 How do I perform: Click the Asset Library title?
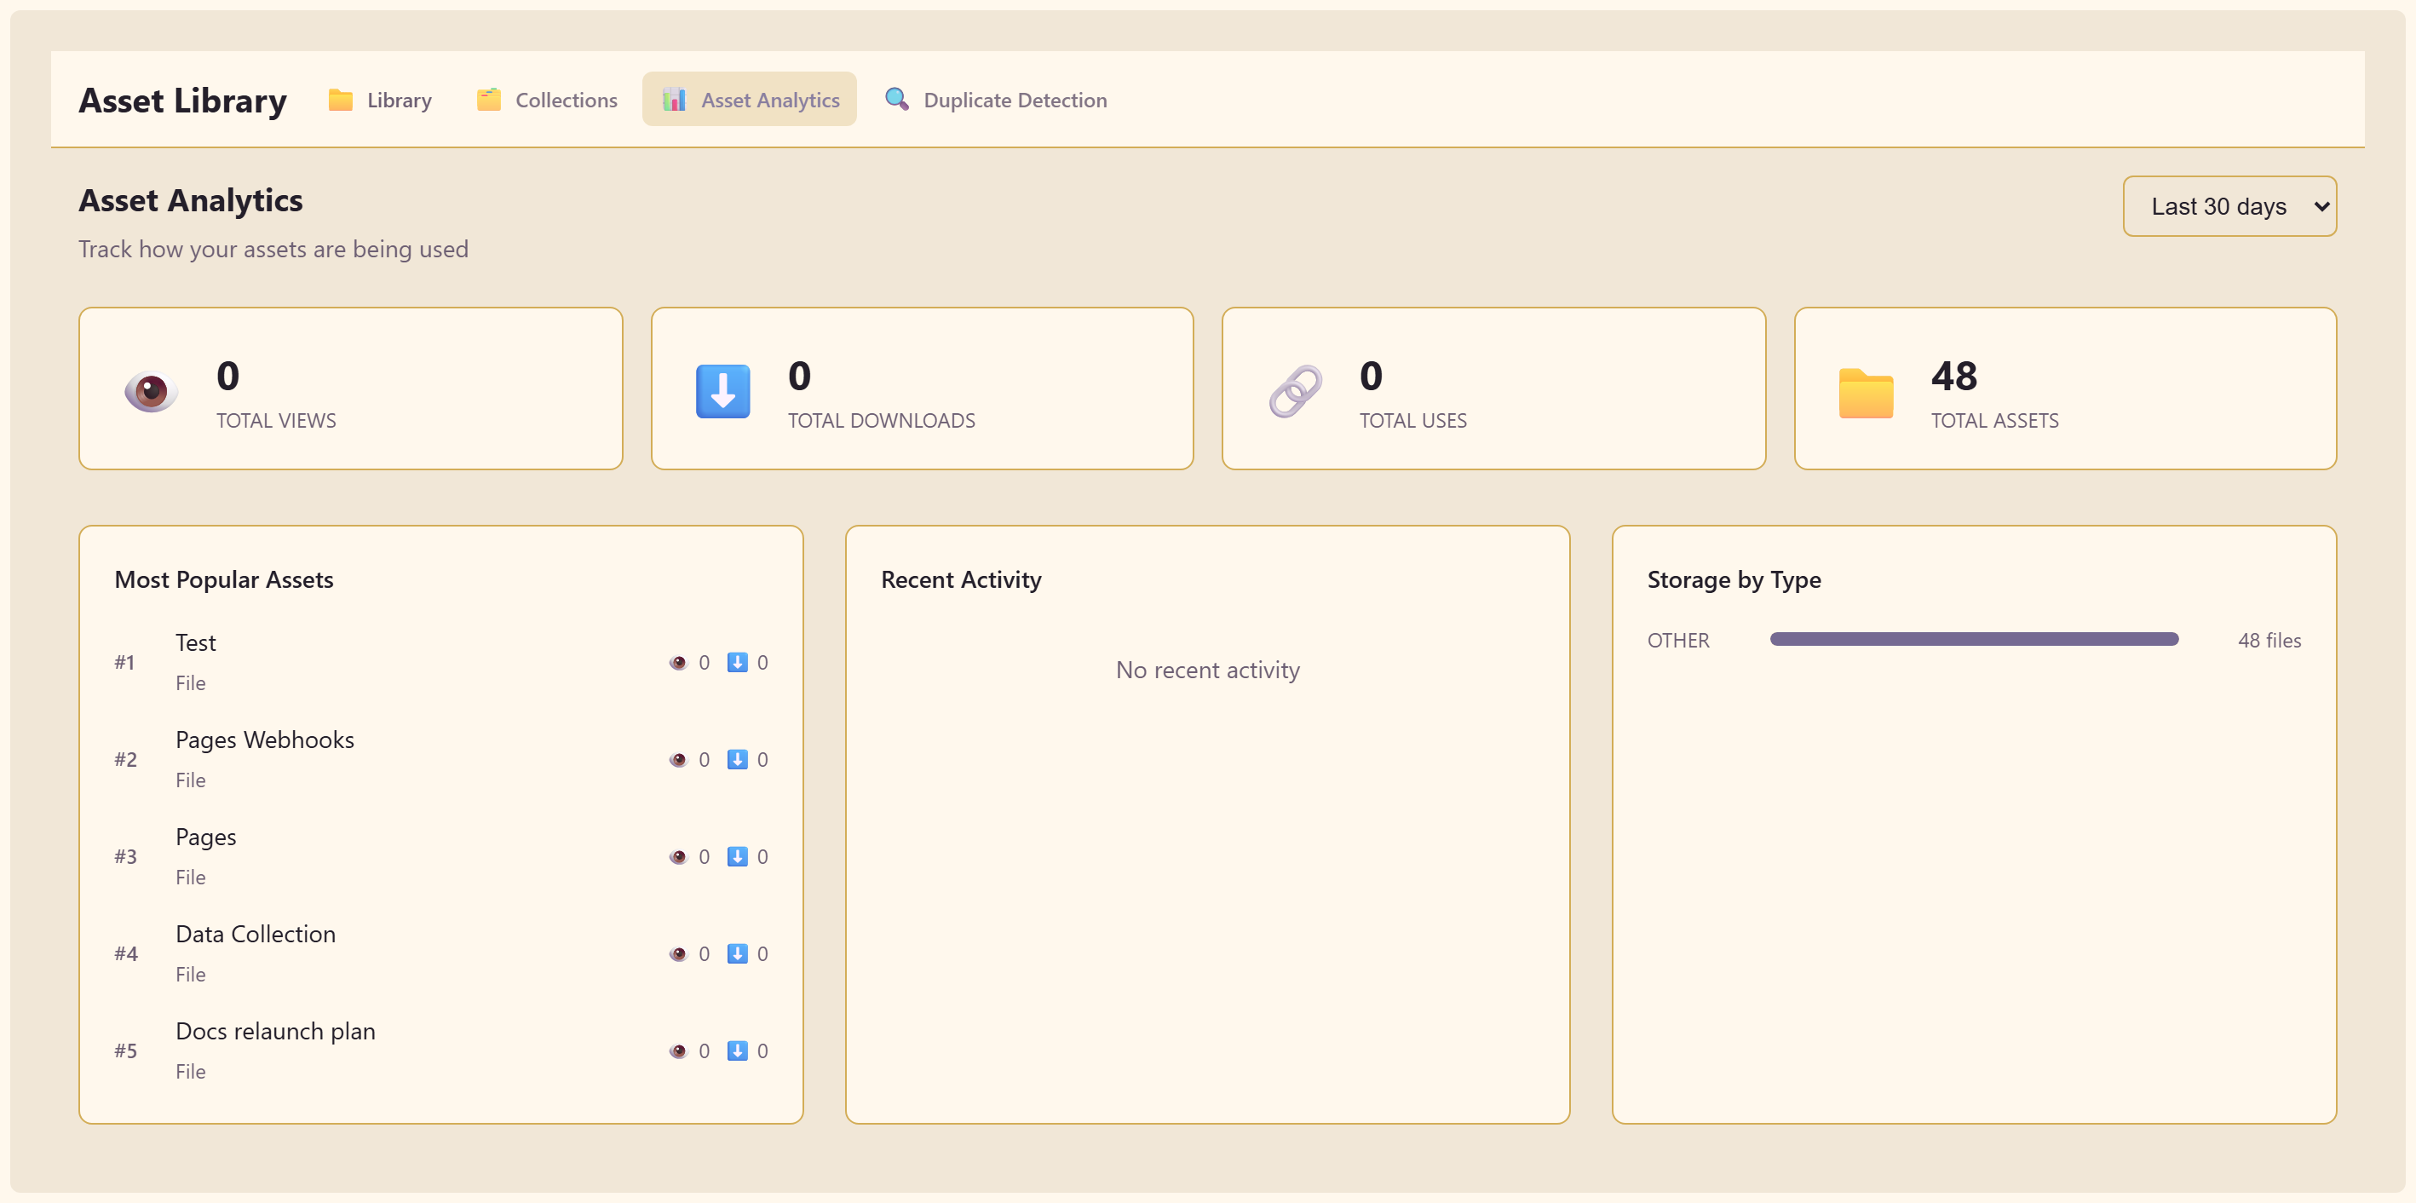[x=183, y=101]
